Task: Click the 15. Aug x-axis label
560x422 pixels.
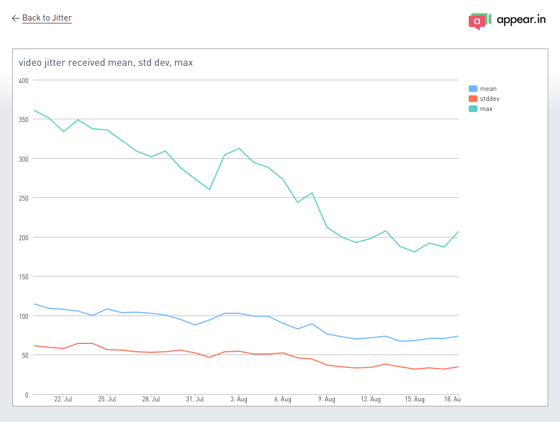Action: click(415, 399)
